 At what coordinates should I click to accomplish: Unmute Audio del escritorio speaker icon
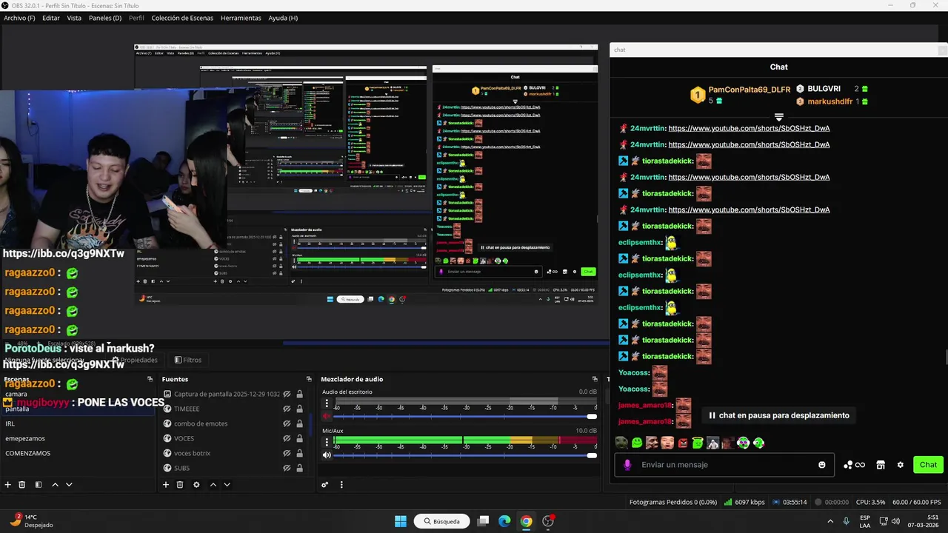(327, 417)
